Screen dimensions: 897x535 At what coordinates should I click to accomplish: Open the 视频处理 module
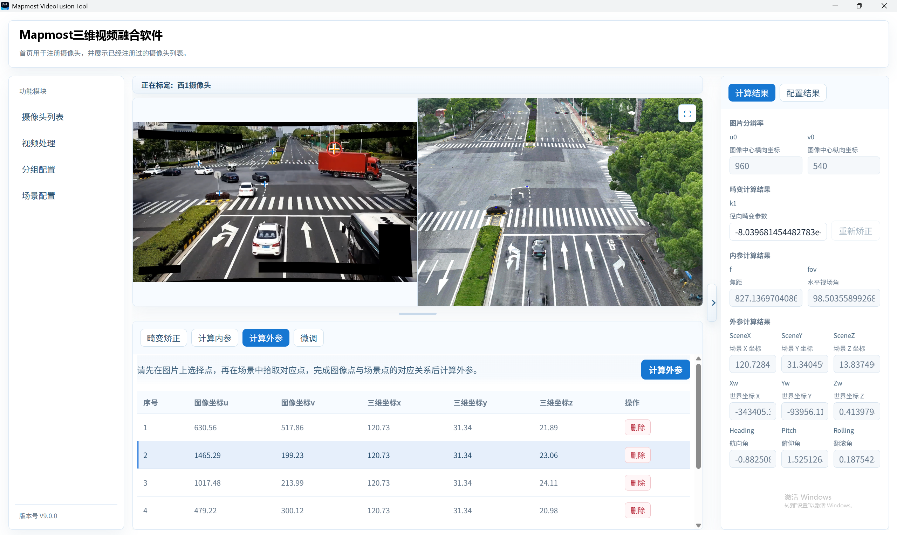(38, 143)
